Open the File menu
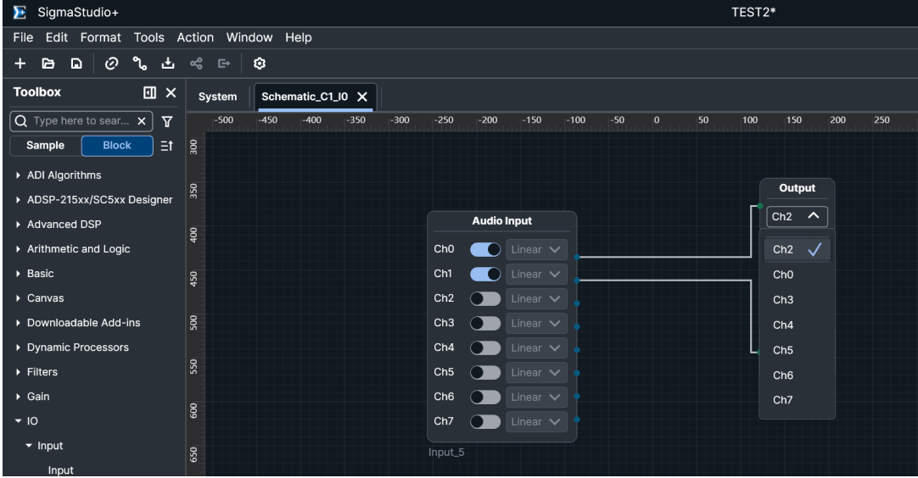The image size is (918, 478). point(23,37)
